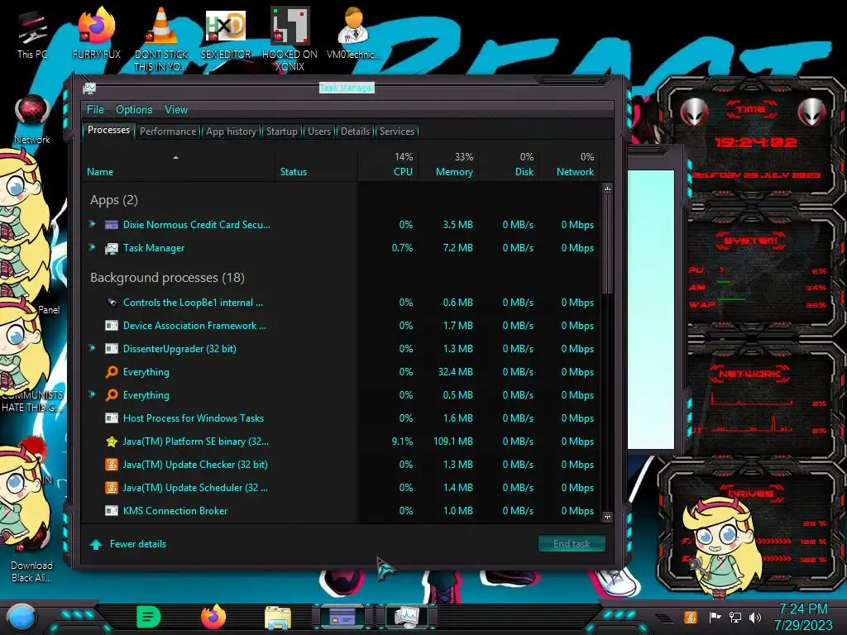Open the Options menu
The image size is (847, 635).
click(134, 110)
